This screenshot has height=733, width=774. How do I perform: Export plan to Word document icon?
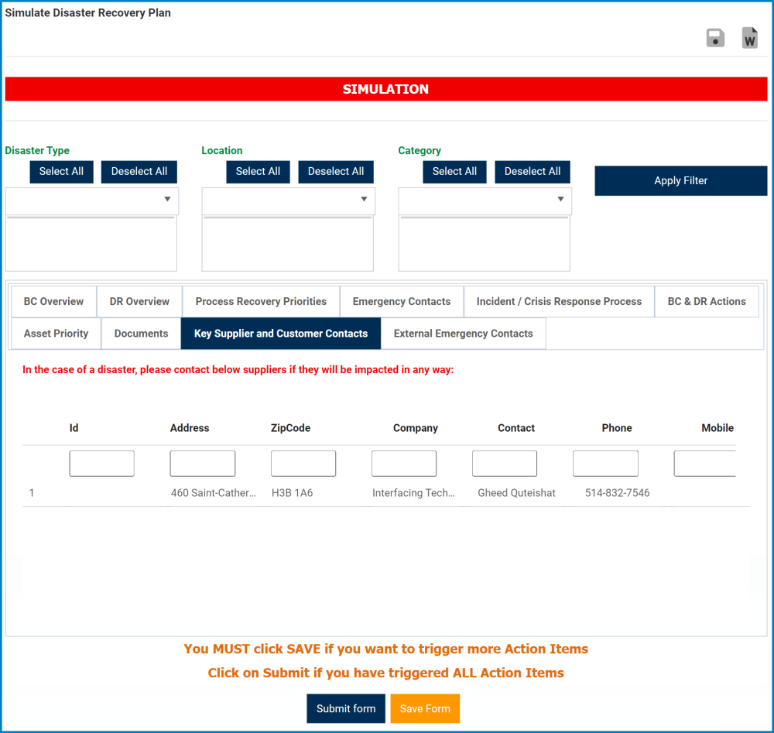click(x=749, y=38)
